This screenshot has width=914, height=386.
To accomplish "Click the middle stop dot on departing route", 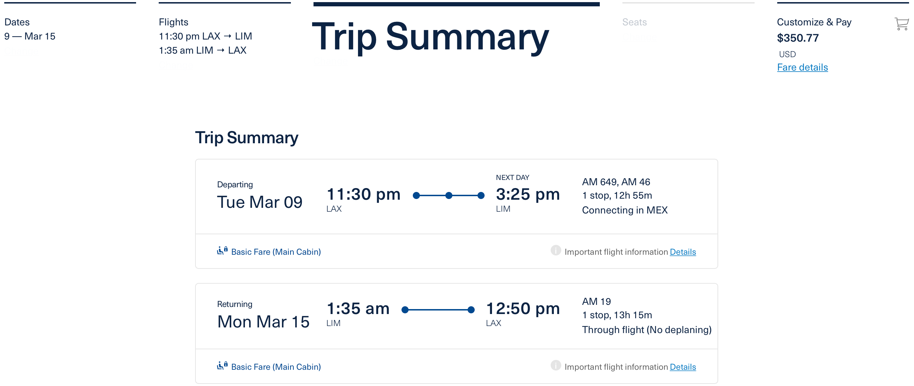I will (x=449, y=195).
